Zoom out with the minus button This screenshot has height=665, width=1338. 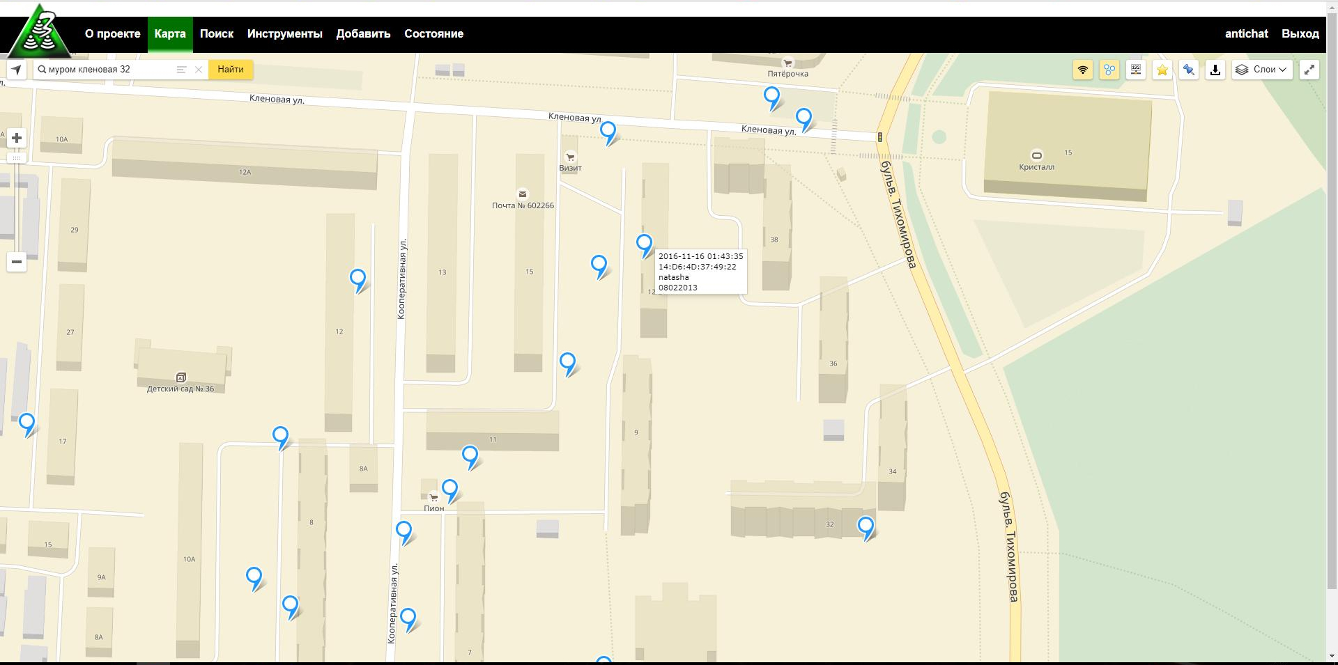click(x=17, y=262)
